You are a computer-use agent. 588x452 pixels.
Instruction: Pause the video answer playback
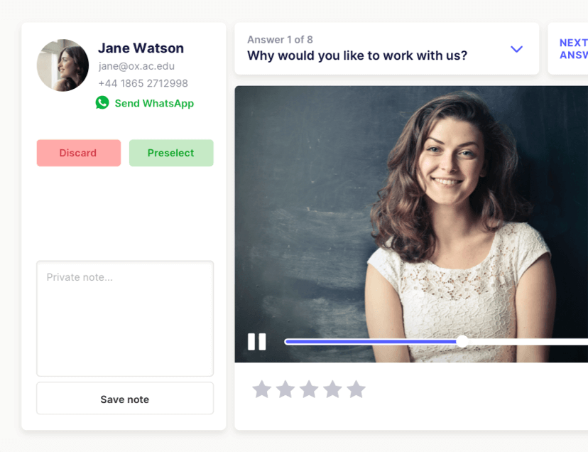[256, 342]
